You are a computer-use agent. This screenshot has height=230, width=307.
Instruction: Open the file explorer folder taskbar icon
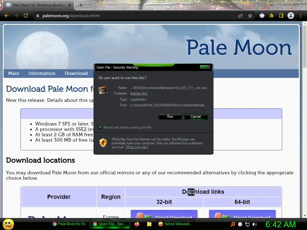[149, 224]
